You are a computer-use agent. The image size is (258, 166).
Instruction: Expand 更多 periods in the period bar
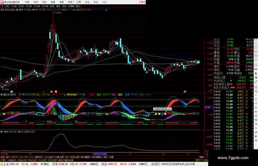click(x=78, y=6)
